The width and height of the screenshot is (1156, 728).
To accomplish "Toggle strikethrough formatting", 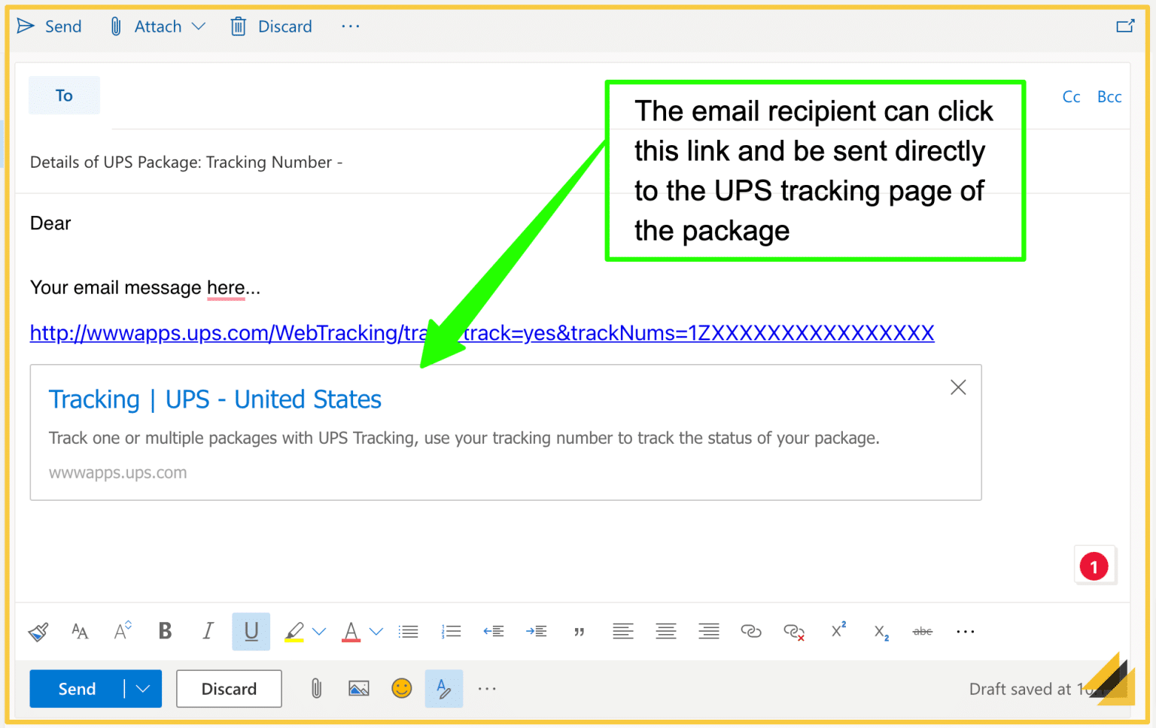I will point(923,632).
